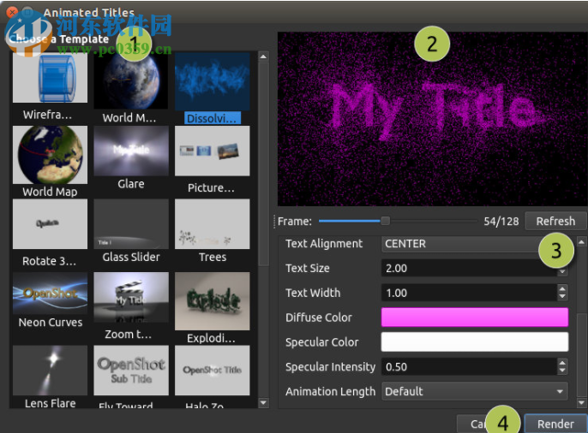Click the Specular Intensity value field
Screen dimensions: 588x433
pos(469,367)
